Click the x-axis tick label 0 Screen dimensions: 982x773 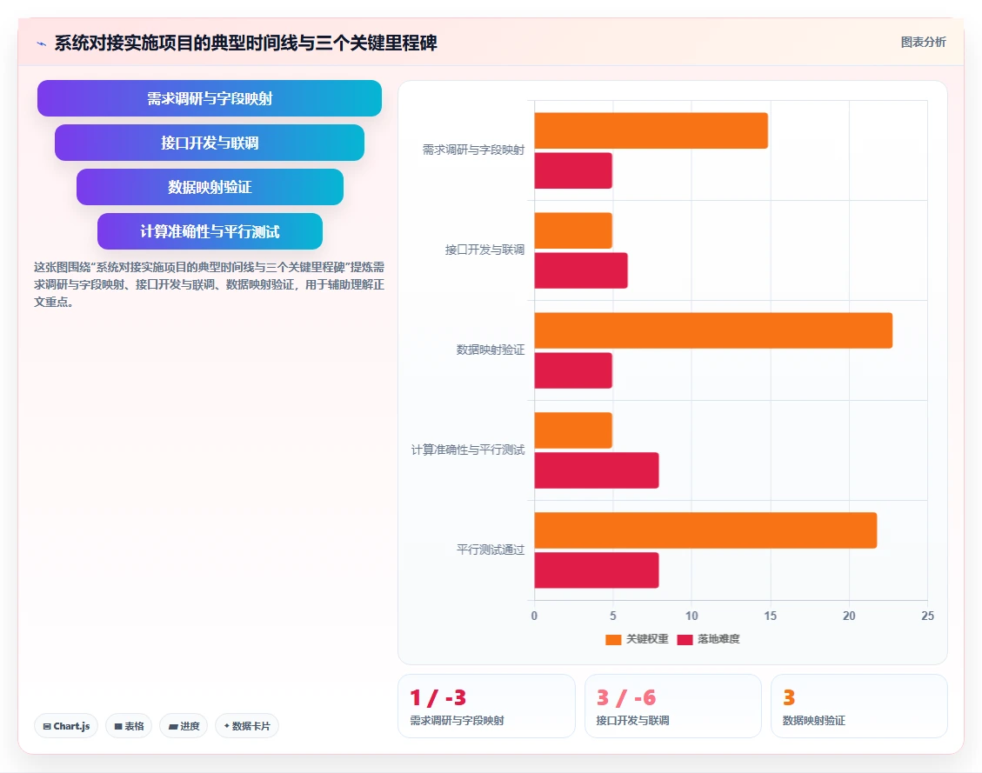[534, 616]
